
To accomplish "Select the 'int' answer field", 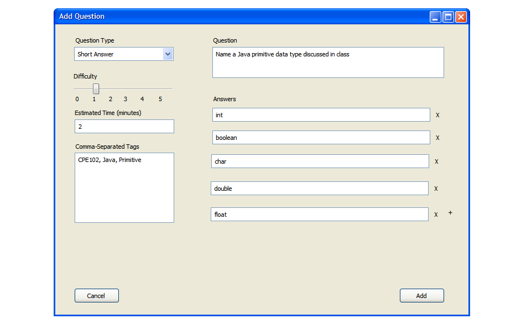I will point(321,115).
